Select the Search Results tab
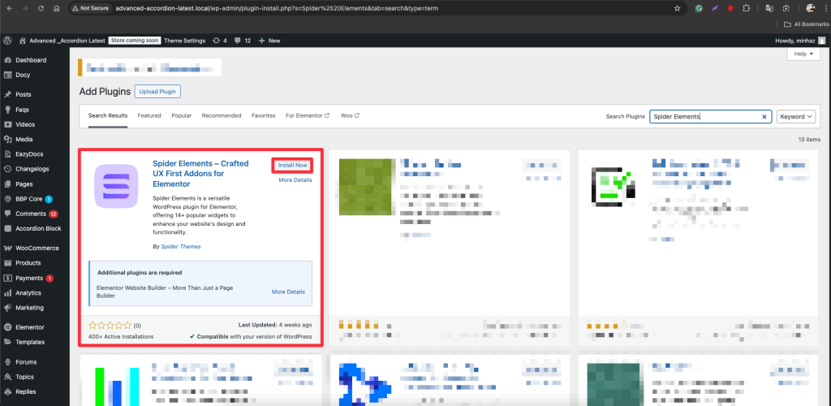This screenshot has height=406, width=831. [108, 115]
